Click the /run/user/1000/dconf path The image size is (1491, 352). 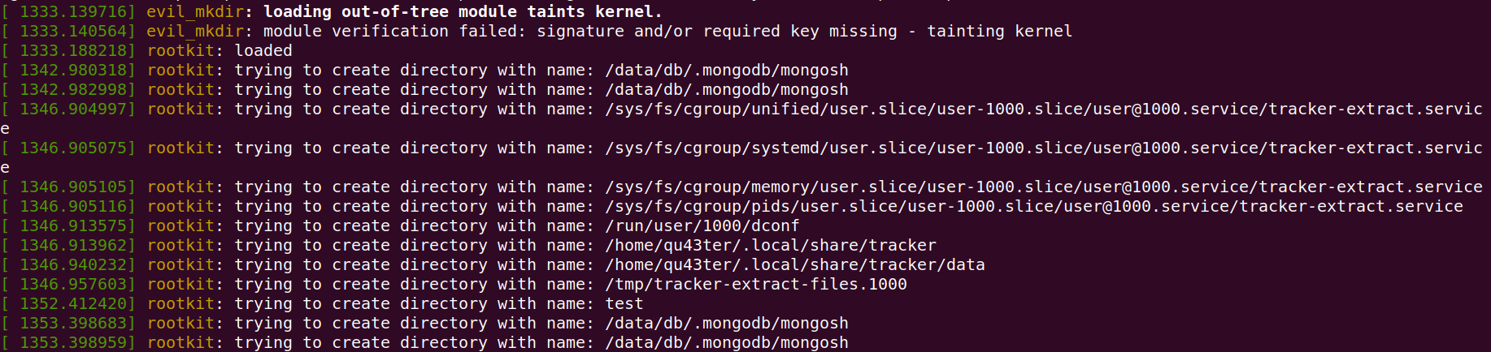pos(702,225)
